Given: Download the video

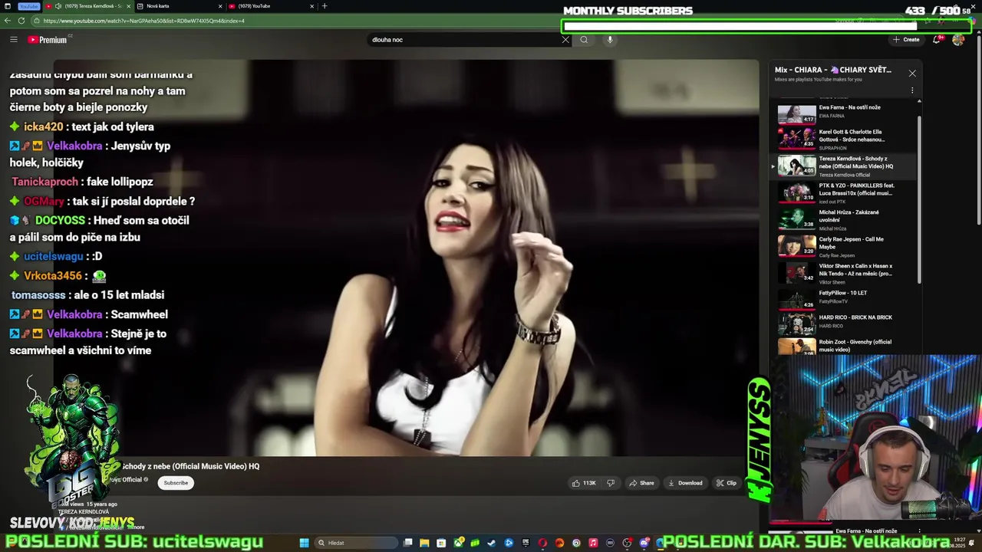Looking at the screenshot, I should 685,483.
